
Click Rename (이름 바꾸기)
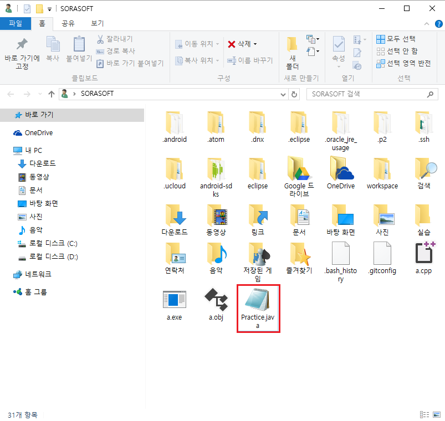coord(250,60)
